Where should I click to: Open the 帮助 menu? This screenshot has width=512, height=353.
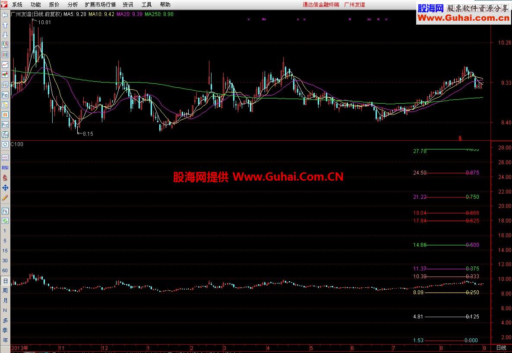point(165,5)
